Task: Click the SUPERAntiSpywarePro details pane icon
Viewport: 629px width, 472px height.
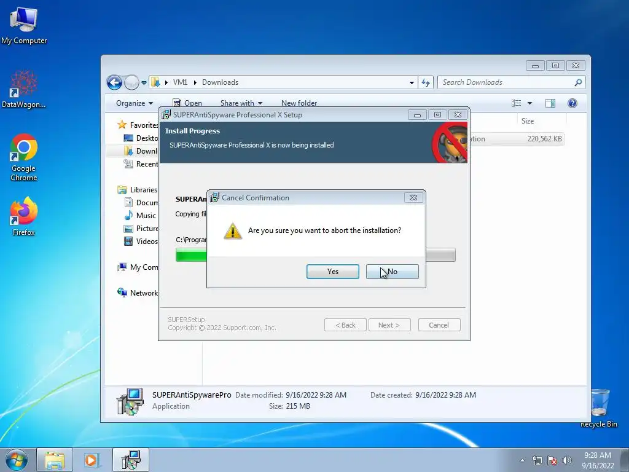Action: pos(130,401)
